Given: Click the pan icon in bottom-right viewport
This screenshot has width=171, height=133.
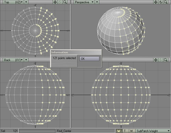Looking at the screenshot, I should pyautogui.click(x=156, y=60).
